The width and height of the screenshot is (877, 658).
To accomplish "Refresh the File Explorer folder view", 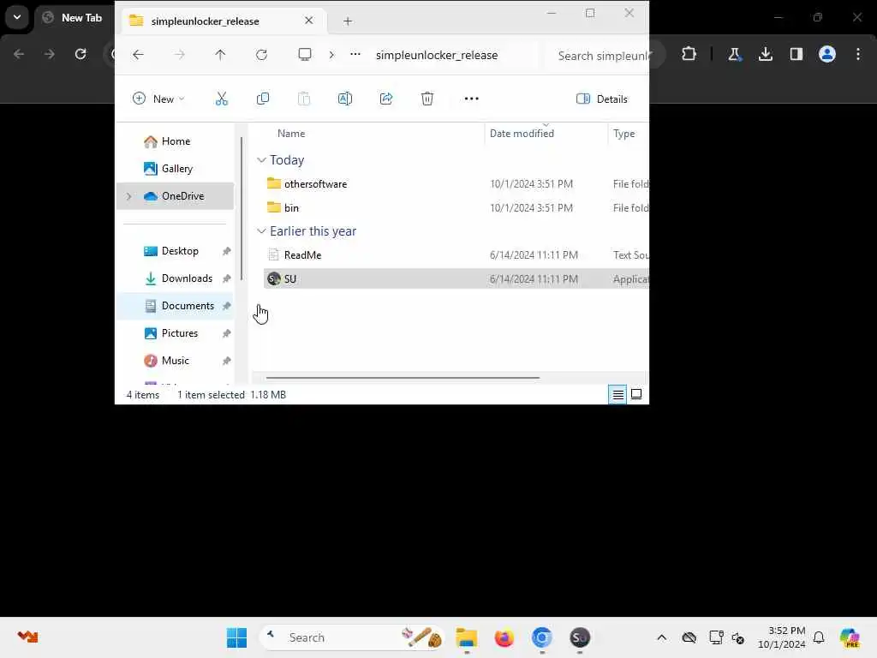I will 261,55.
